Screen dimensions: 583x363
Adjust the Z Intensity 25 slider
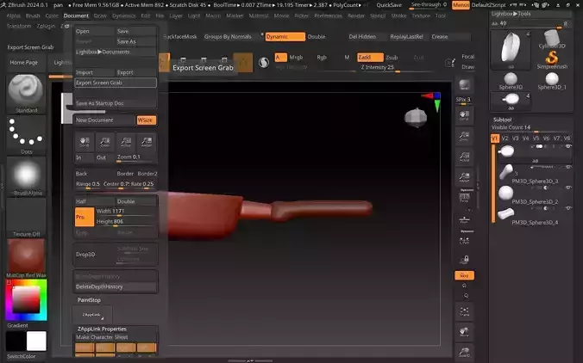pyautogui.click(x=395, y=67)
